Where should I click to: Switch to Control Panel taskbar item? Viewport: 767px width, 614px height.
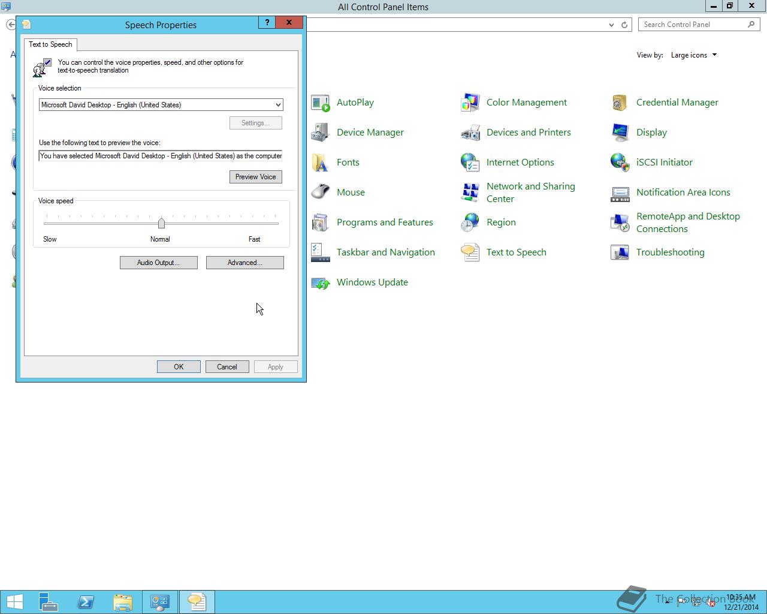coord(160,602)
